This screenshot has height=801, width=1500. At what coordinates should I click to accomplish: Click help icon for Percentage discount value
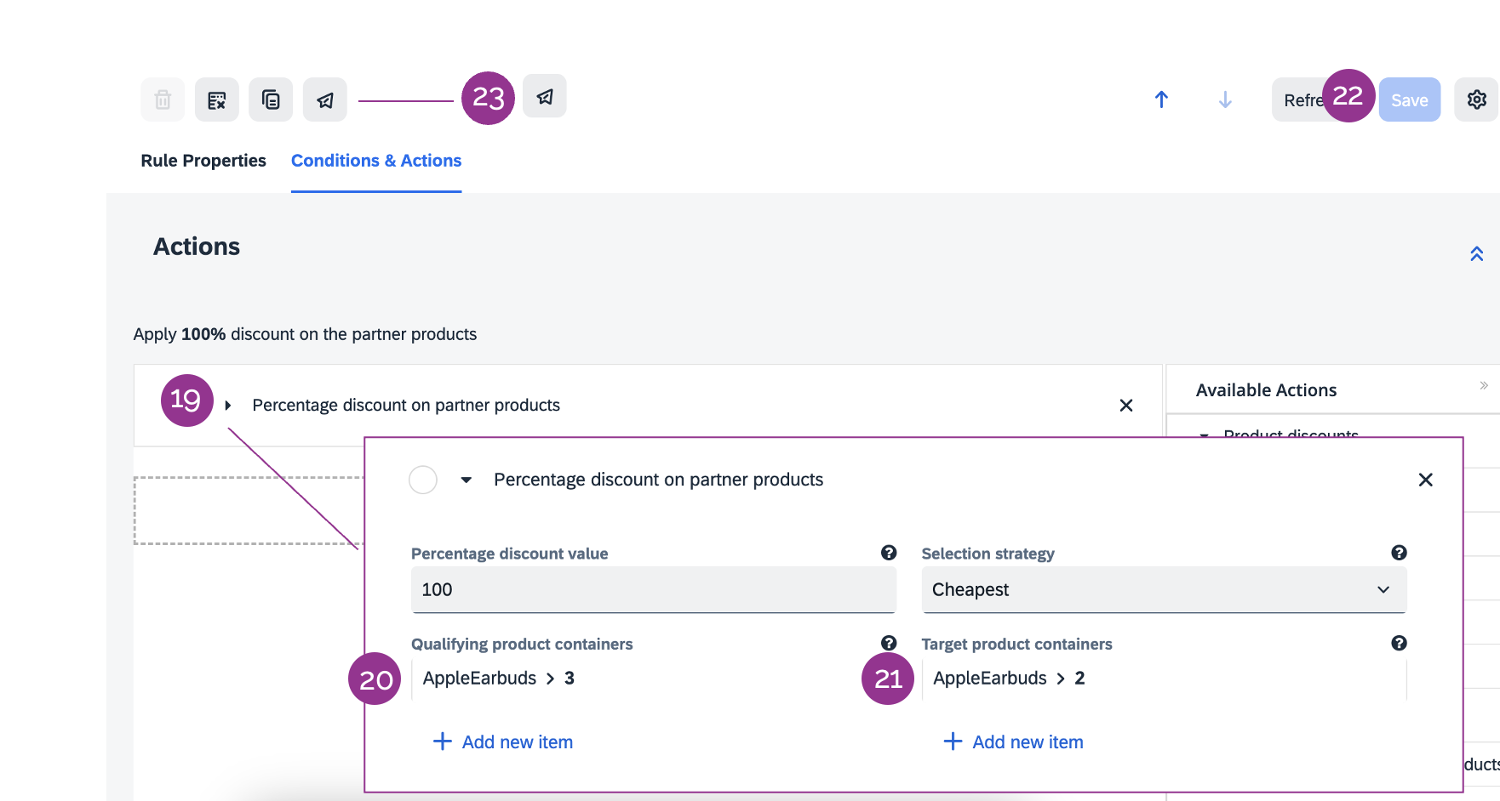click(x=889, y=553)
